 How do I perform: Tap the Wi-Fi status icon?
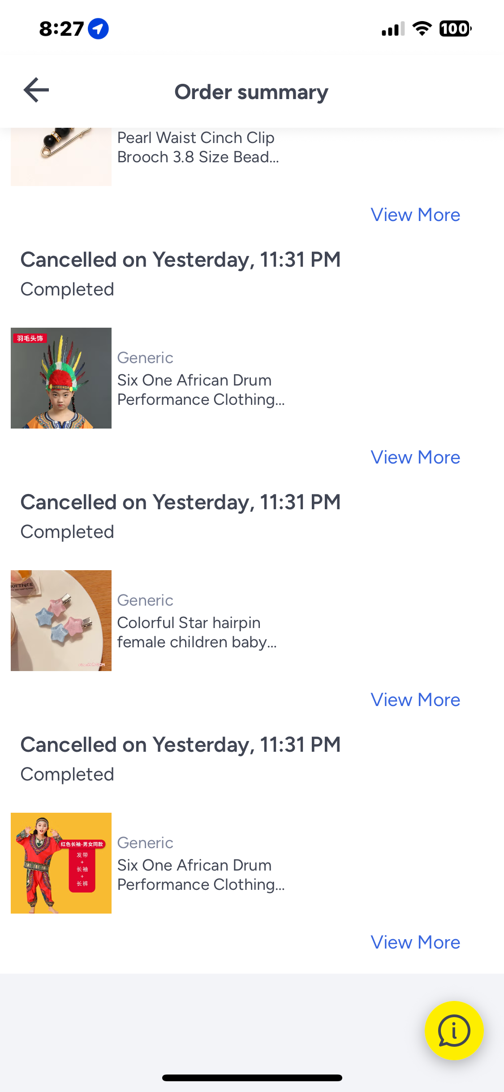click(x=422, y=29)
